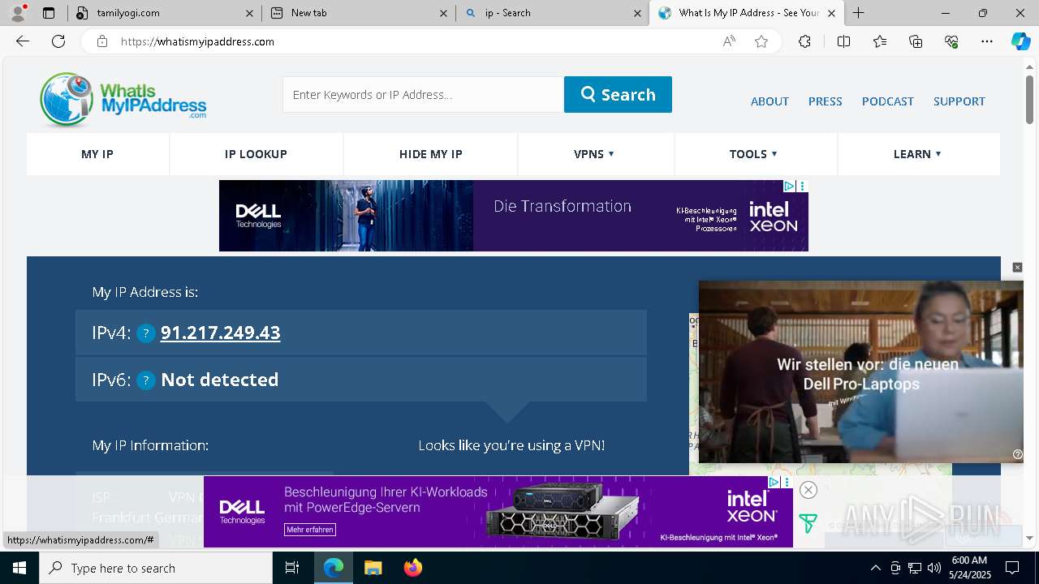Click the IPv4 address 91.217.249.43 link
Viewport: 1039px width, 584px height.
click(220, 333)
